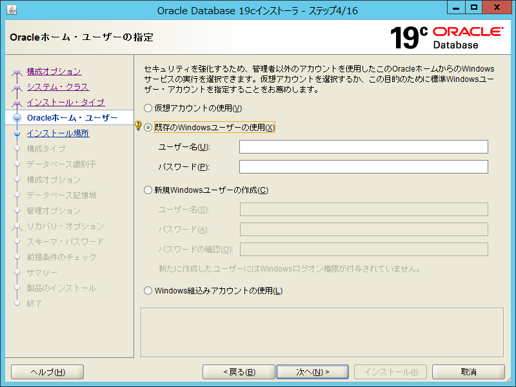Select the Oracleホーム・ユーザー step
Viewport: 516px width, 387px height.
pos(72,118)
